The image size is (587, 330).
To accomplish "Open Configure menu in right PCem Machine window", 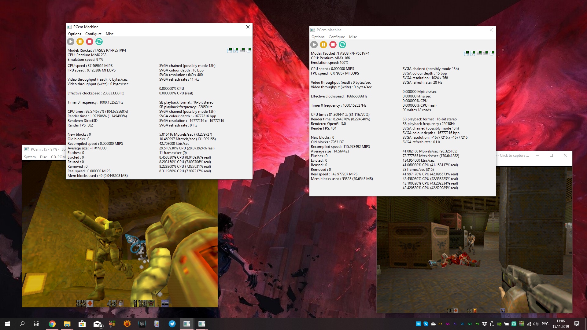I will point(337,37).
